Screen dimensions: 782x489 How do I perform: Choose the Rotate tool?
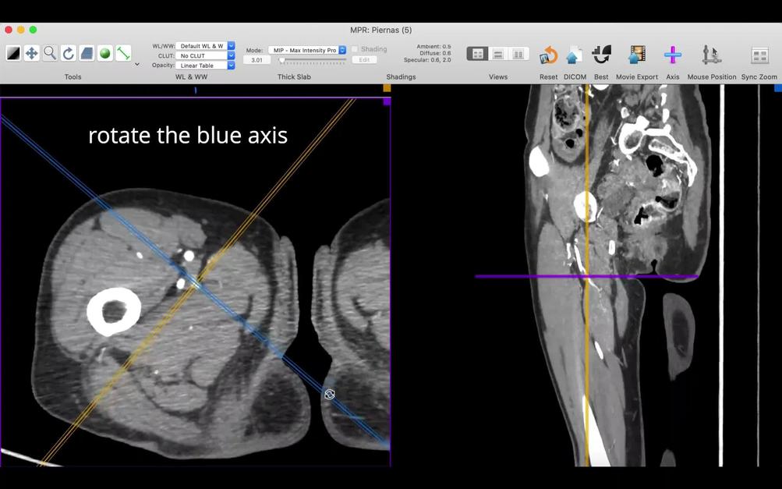tap(67, 53)
